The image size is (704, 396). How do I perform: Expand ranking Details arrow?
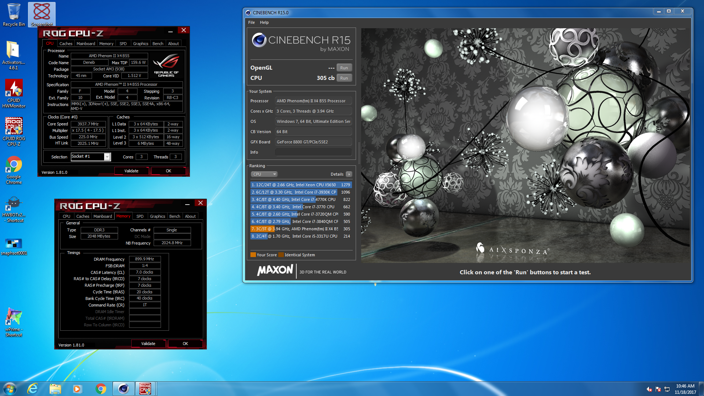[x=349, y=174]
